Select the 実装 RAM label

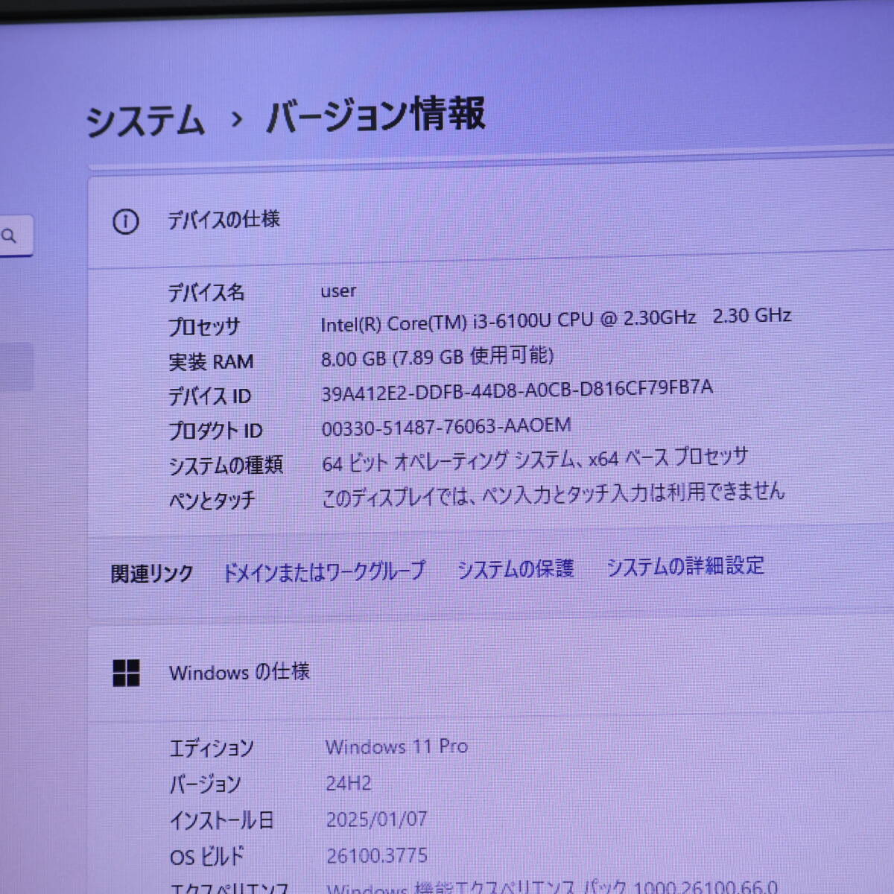click(x=211, y=362)
